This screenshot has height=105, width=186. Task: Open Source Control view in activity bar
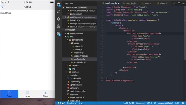(x=58, y=19)
